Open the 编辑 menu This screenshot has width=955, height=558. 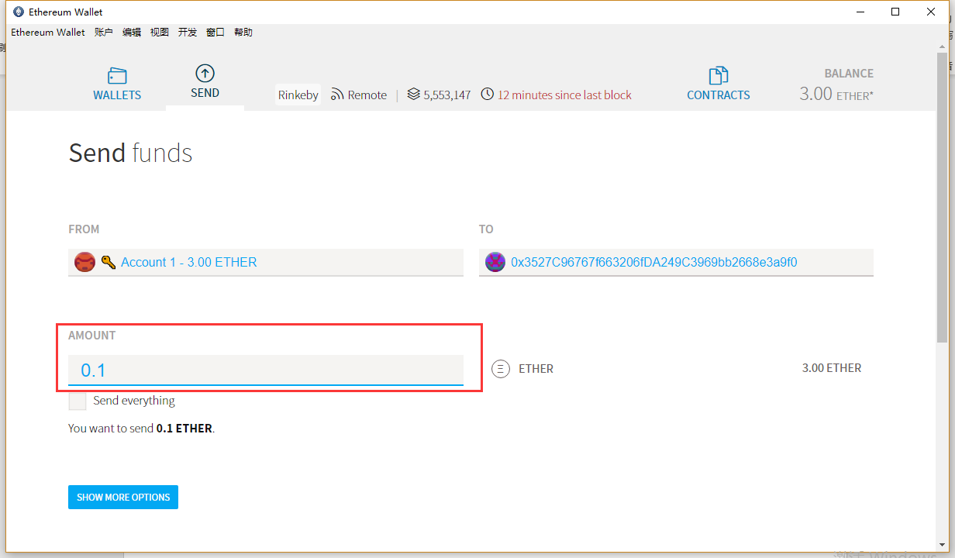pos(132,32)
